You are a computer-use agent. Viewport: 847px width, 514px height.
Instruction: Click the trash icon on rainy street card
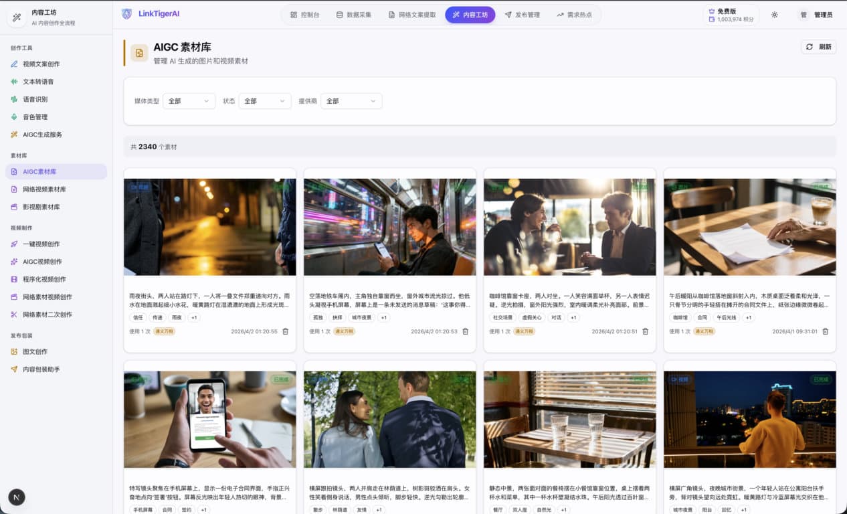286,331
